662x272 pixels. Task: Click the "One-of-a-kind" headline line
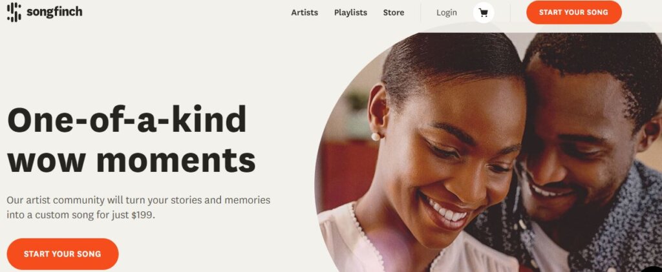[127, 120]
